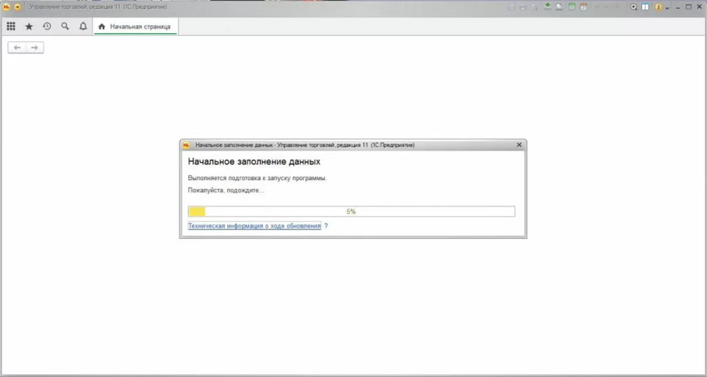Close the main 1C window
707x377 pixels.
699,7
